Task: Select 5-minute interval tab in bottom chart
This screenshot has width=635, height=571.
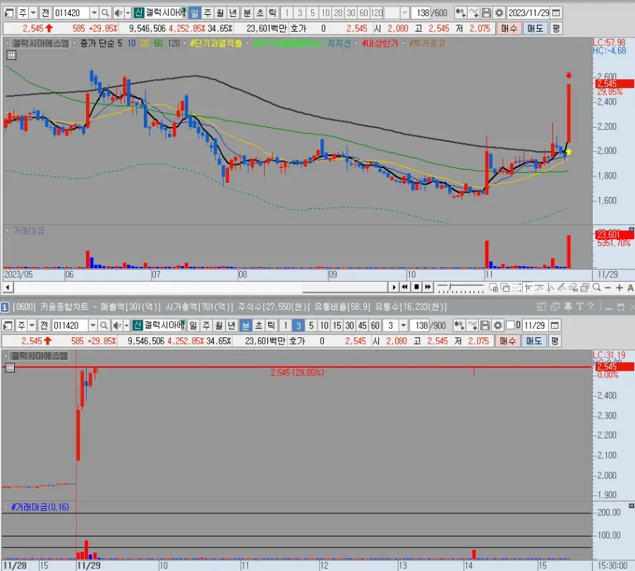Action: click(311, 325)
